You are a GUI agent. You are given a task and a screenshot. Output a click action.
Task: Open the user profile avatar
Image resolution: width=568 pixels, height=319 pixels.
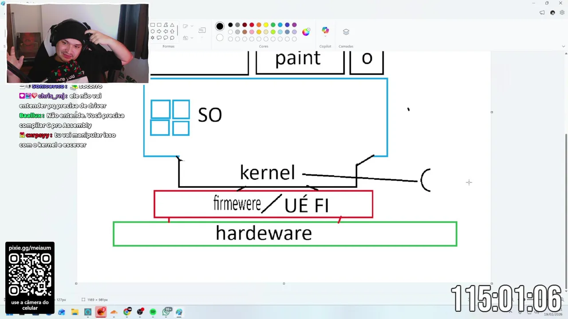552,13
